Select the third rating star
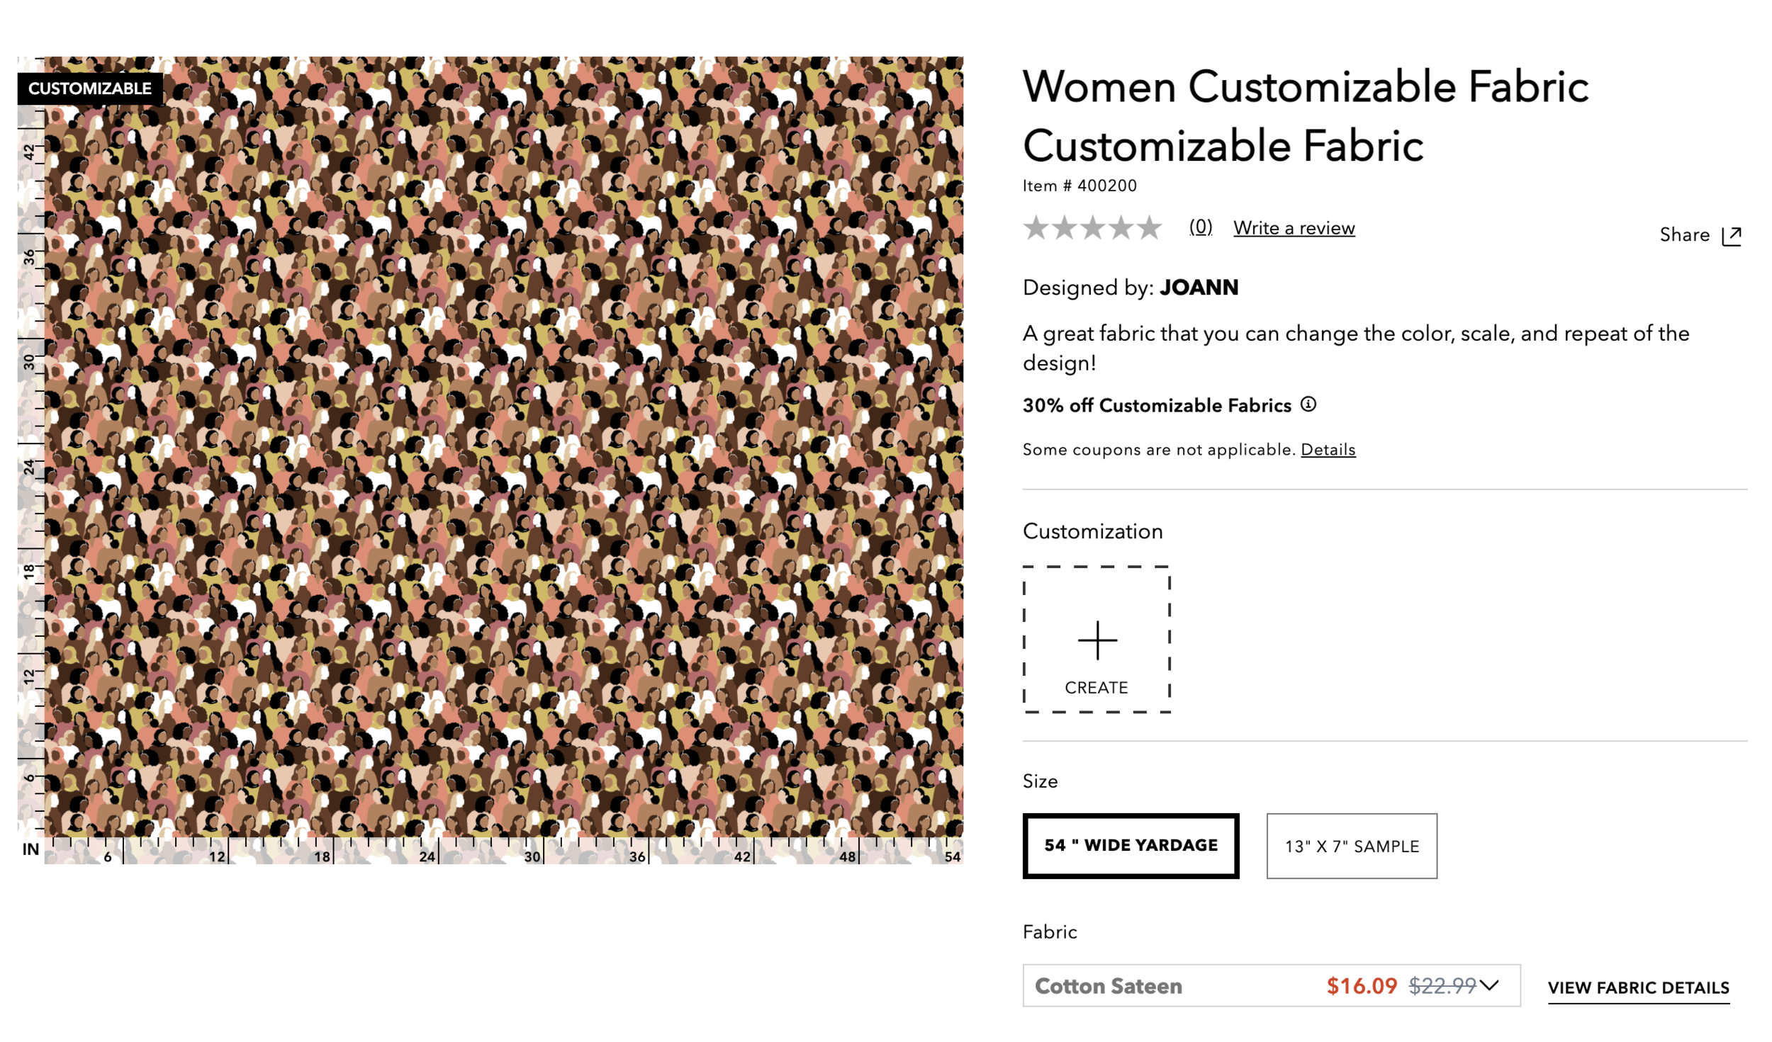1772x1042 pixels. (1092, 228)
